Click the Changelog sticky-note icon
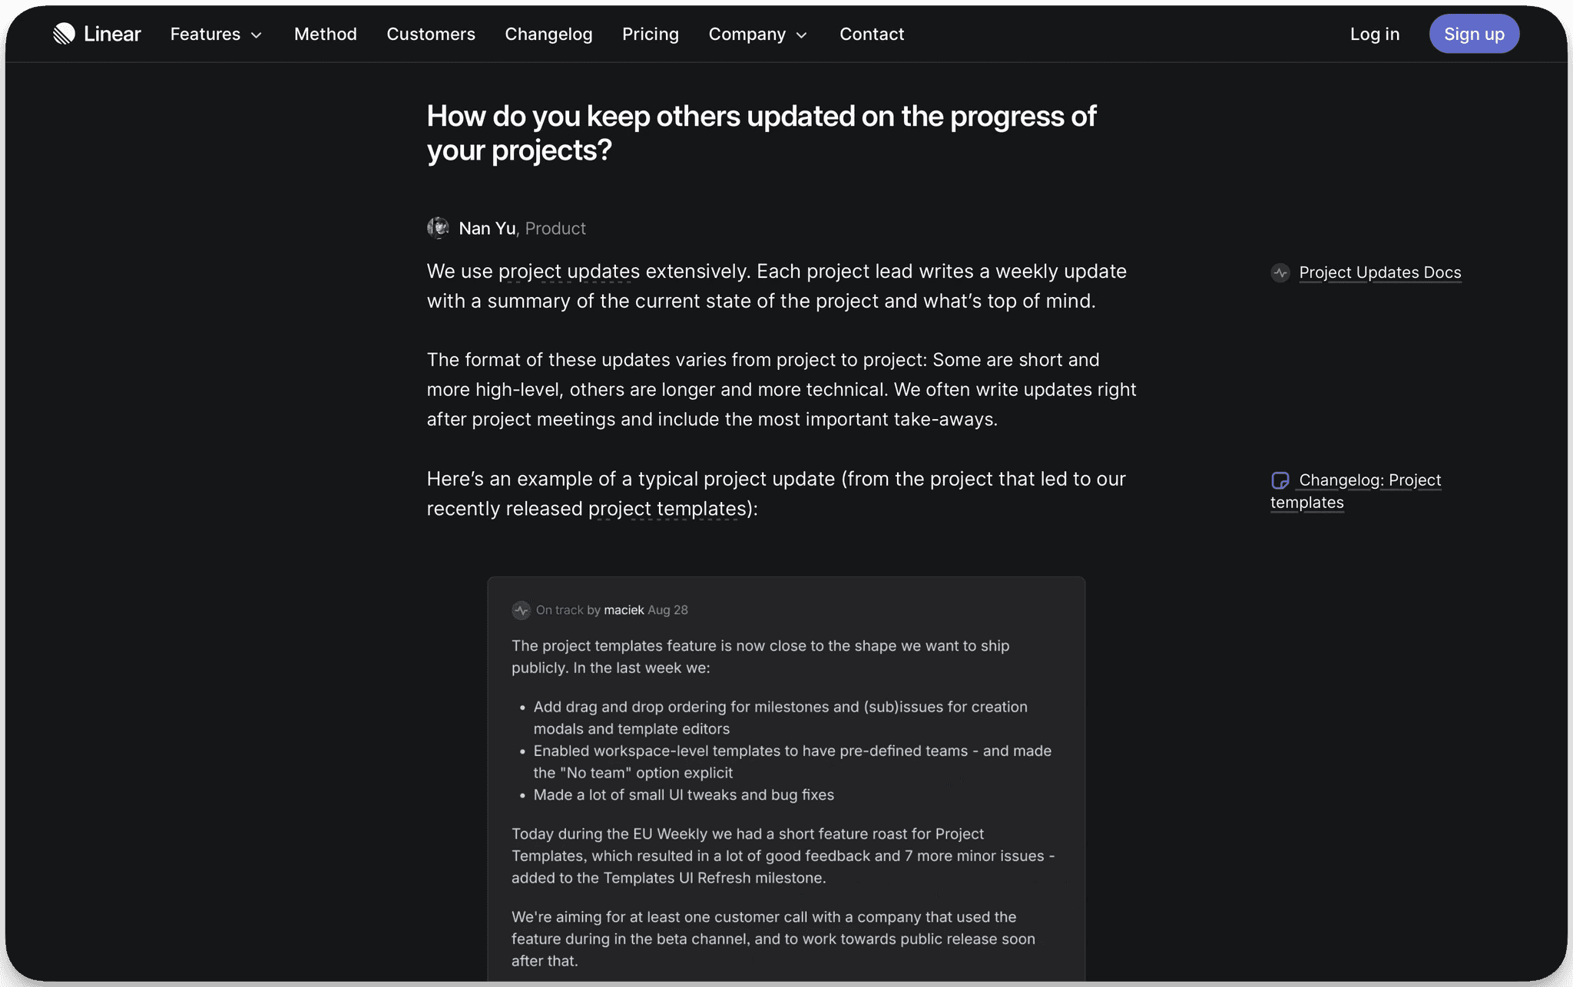This screenshot has height=987, width=1573. 1280,480
